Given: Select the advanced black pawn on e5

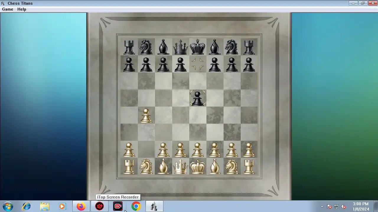Looking at the screenshot, I should click(198, 98).
